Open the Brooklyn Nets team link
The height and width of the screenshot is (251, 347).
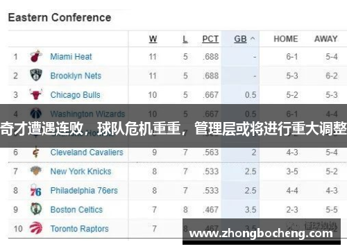(x=76, y=76)
